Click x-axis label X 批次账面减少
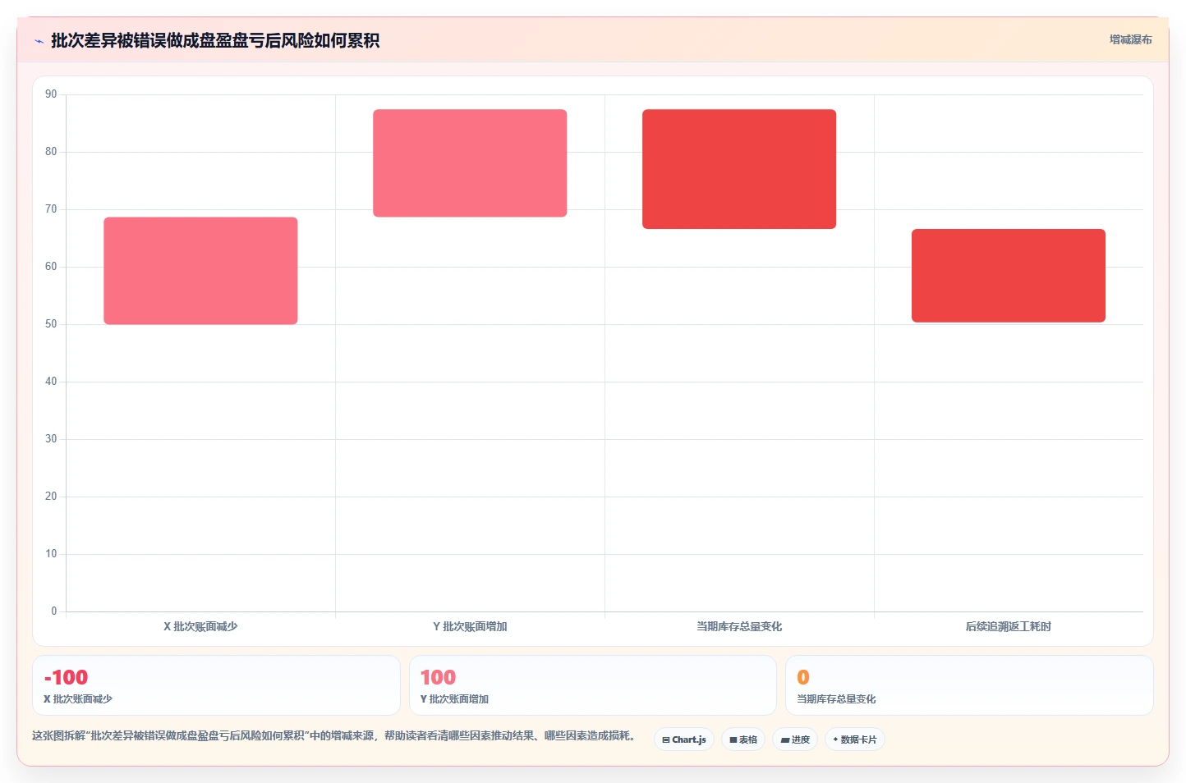Image resolution: width=1186 pixels, height=783 pixels. [200, 626]
